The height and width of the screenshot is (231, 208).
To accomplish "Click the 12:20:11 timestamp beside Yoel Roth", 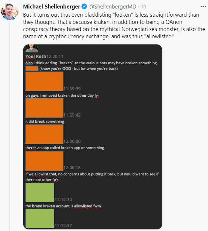I will click(55, 57).
